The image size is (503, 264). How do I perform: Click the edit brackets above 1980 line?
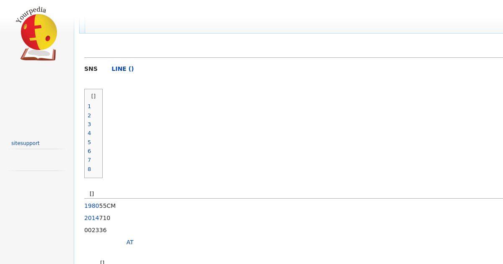pyautogui.click(x=92, y=194)
